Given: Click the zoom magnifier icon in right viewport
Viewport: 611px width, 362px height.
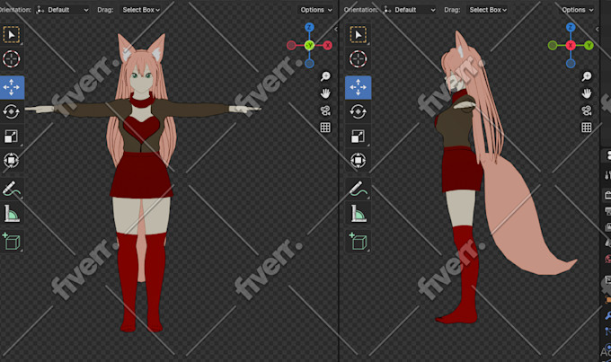Looking at the screenshot, I should click(587, 76).
